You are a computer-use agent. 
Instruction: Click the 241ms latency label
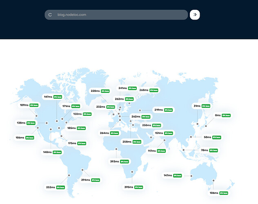point(122,88)
